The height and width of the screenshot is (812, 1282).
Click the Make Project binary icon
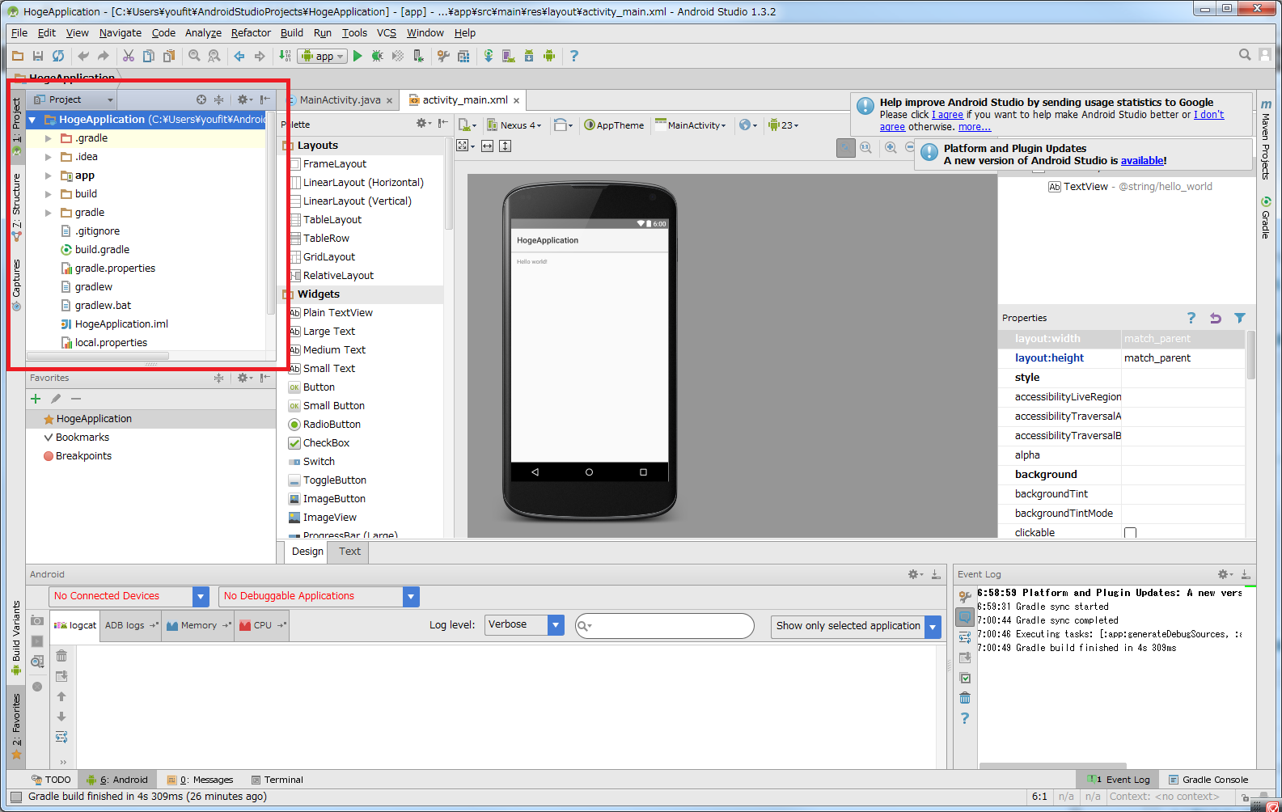pos(285,56)
